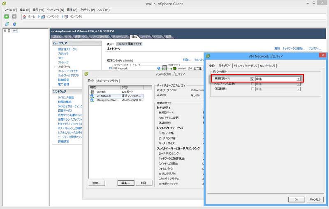Click the globe port icon in vSwitch0 diagram
Viewport: 329px width, 209px height.
(x=159, y=68)
